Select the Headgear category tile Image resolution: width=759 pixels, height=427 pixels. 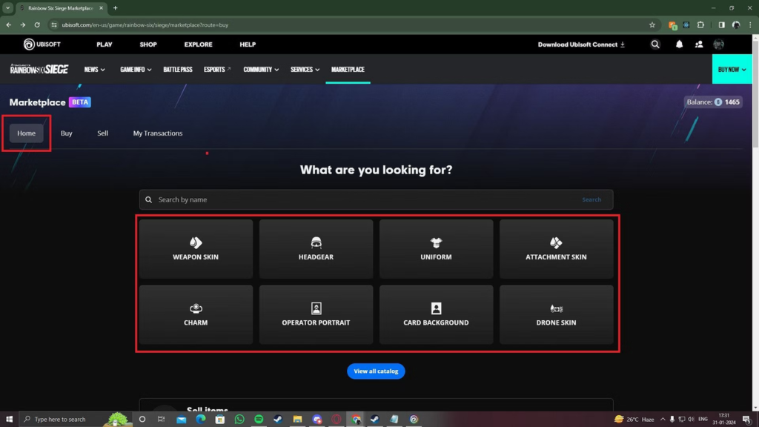(316, 249)
